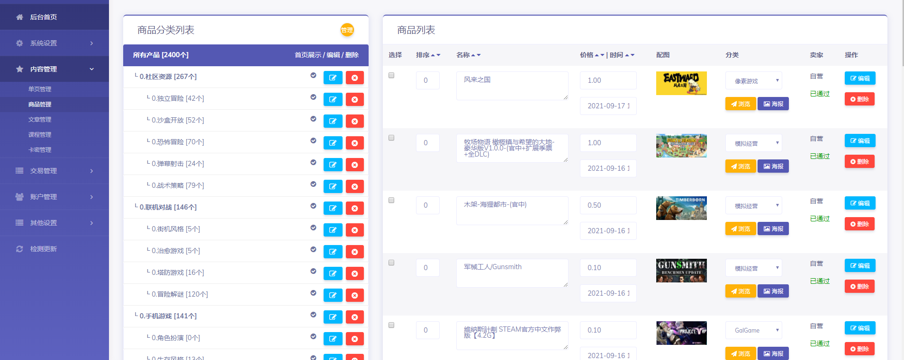Open category dropdown for 木架-海狸都市 row
The image size is (904, 360).
[x=753, y=205]
